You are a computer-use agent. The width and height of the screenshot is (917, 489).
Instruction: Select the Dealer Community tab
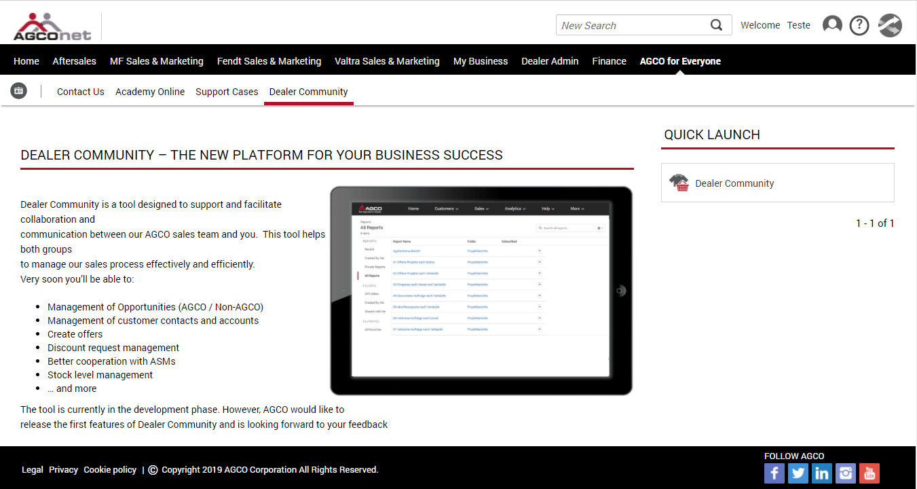pos(309,92)
